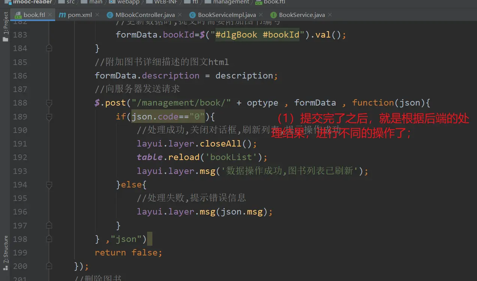This screenshot has width=477, height=281.
Task: Click the else keyword on line 194
Action: point(131,185)
